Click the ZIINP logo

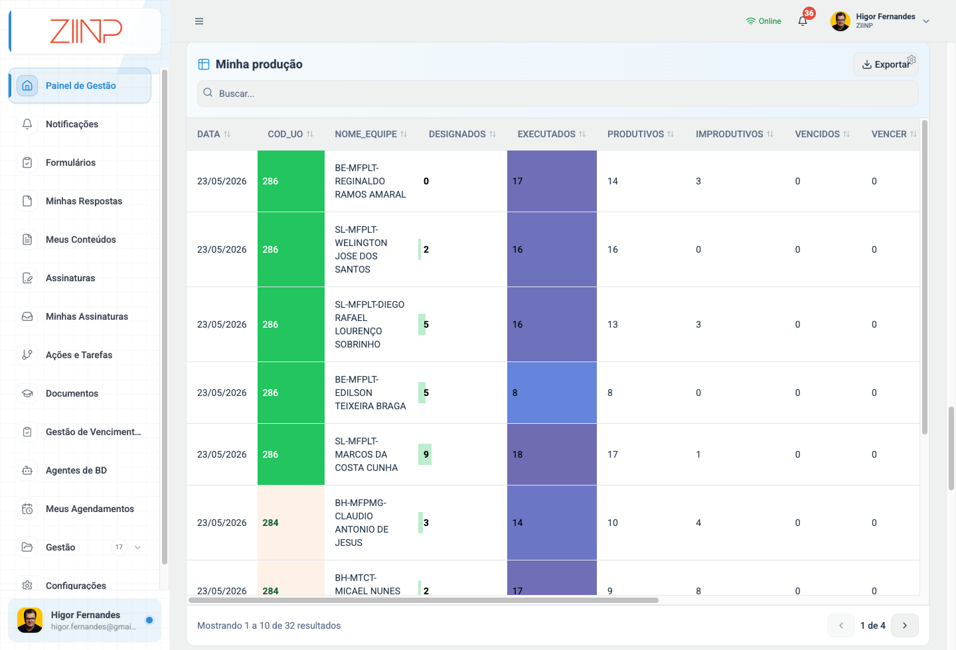[x=86, y=31]
